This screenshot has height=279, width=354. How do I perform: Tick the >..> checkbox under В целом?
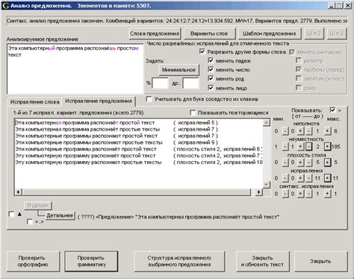30,222
